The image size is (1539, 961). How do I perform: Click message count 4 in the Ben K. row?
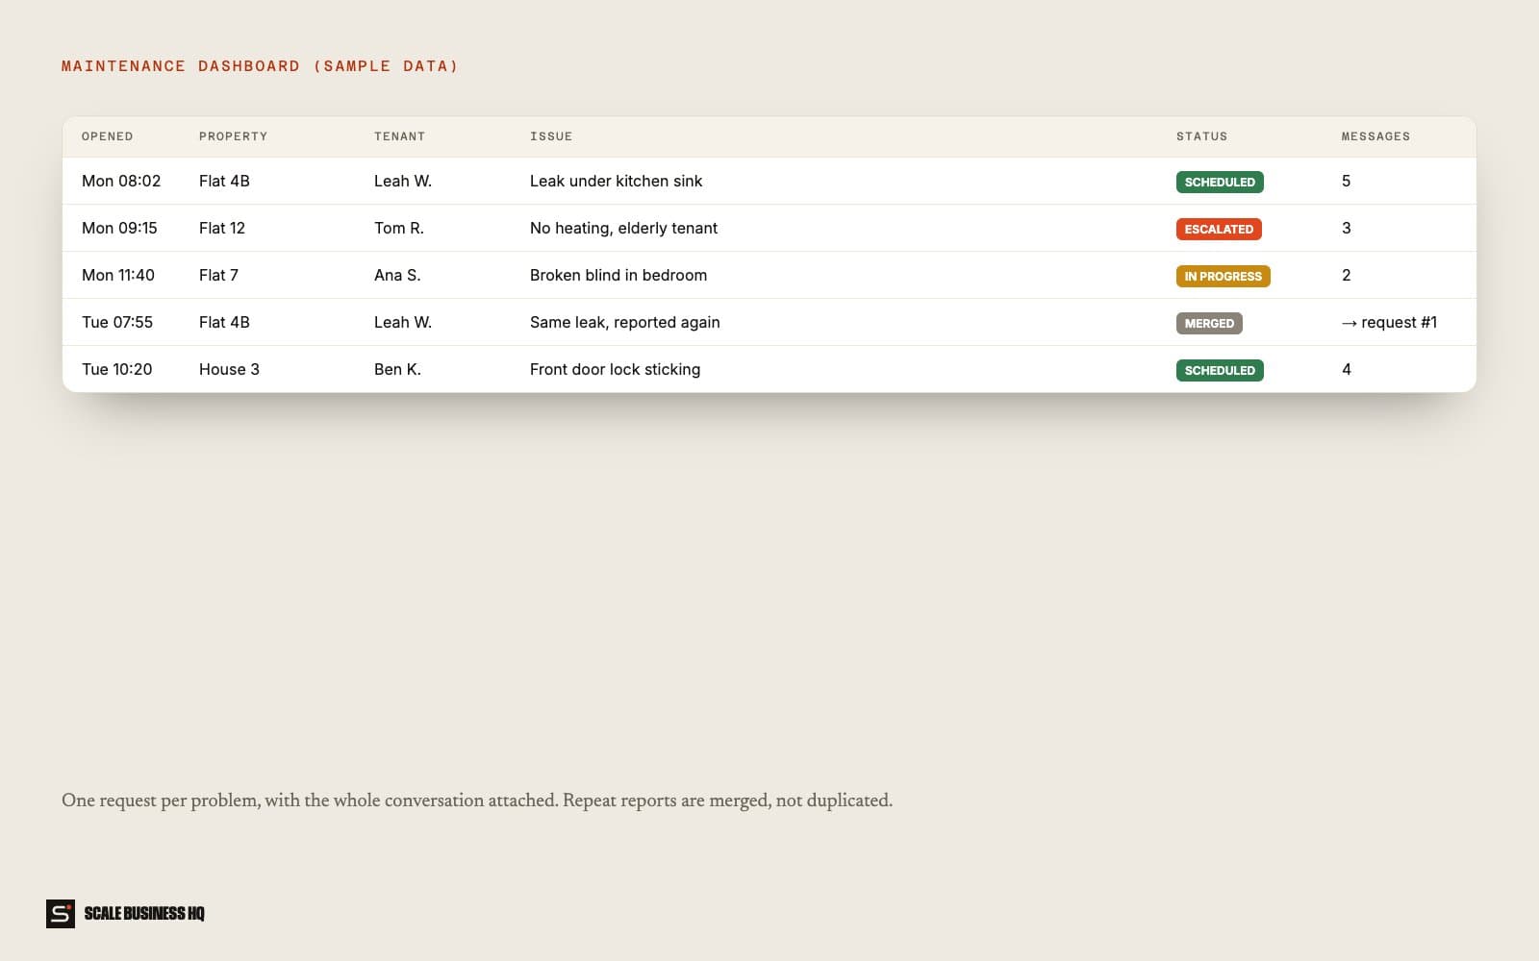click(x=1347, y=369)
